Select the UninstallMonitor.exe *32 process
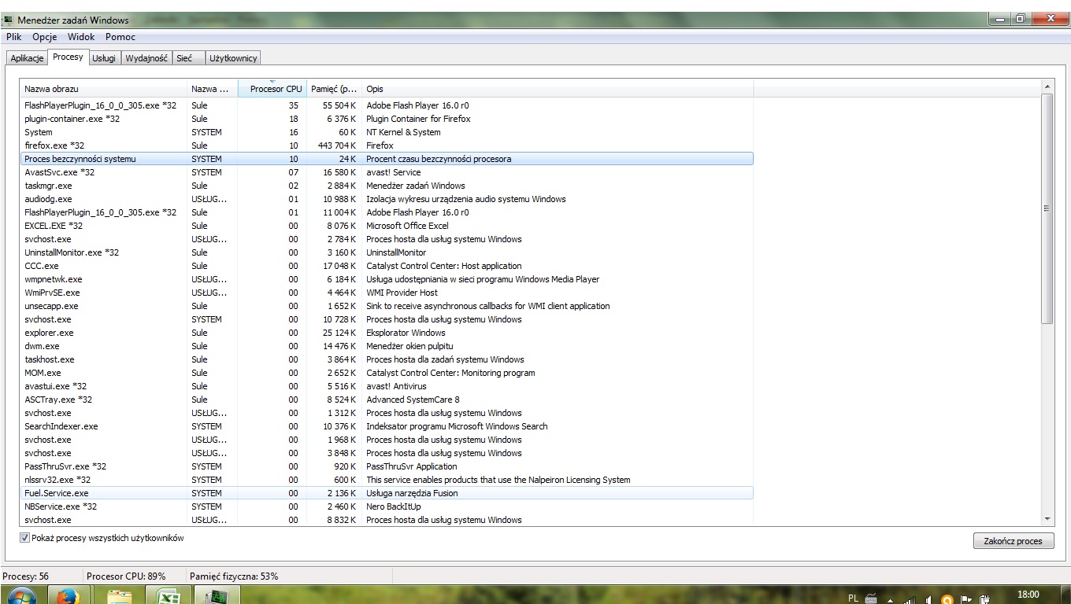Screen dimensions: 1071x604 point(387,252)
